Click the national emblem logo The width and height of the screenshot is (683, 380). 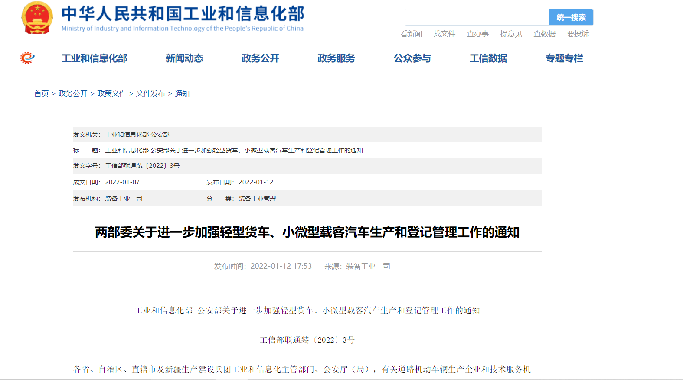[x=37, y=18]
